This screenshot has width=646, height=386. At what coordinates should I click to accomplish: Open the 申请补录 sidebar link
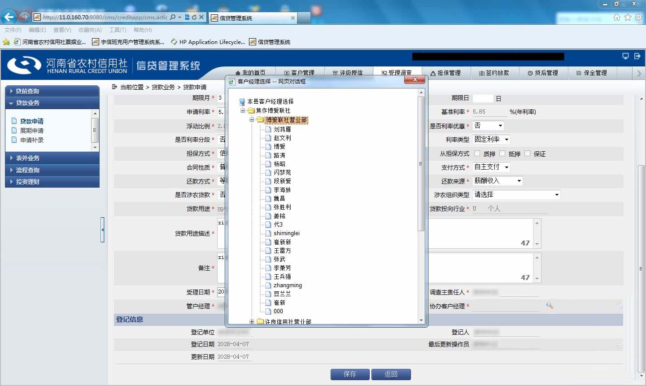(x=31, y=140)
